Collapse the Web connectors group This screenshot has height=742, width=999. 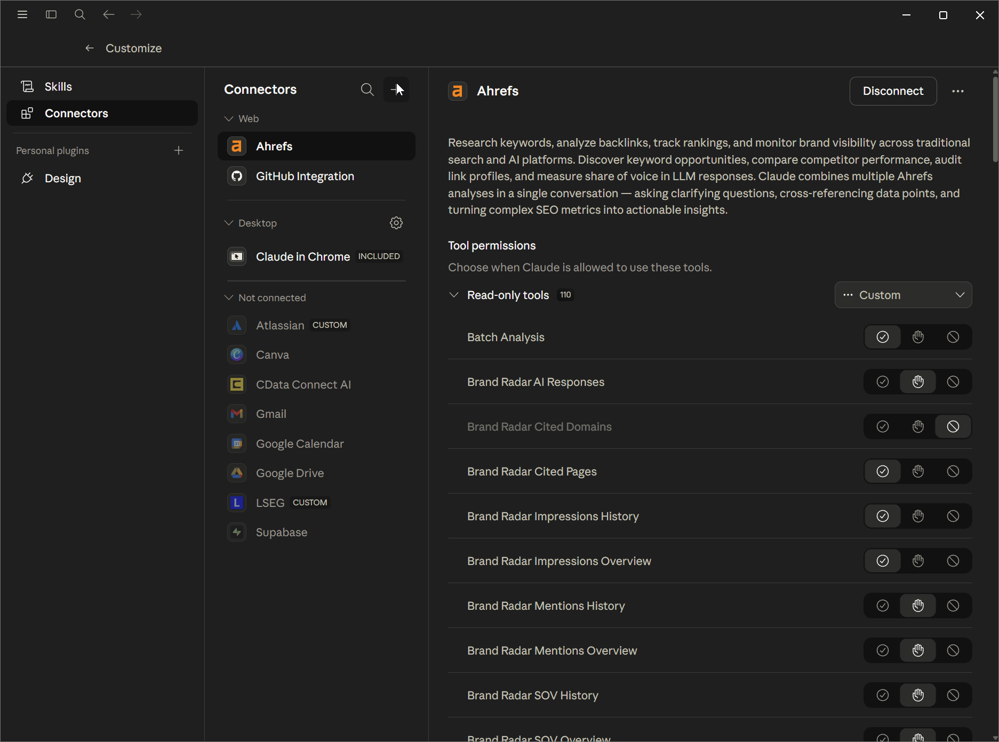229,118
